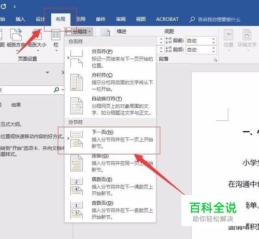This screenshot has width=259, height=239.
Task: Click the 段后 spacing after value field
Action: 198,50
